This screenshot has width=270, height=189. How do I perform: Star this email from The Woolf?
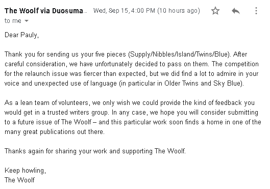pos(215,11)
